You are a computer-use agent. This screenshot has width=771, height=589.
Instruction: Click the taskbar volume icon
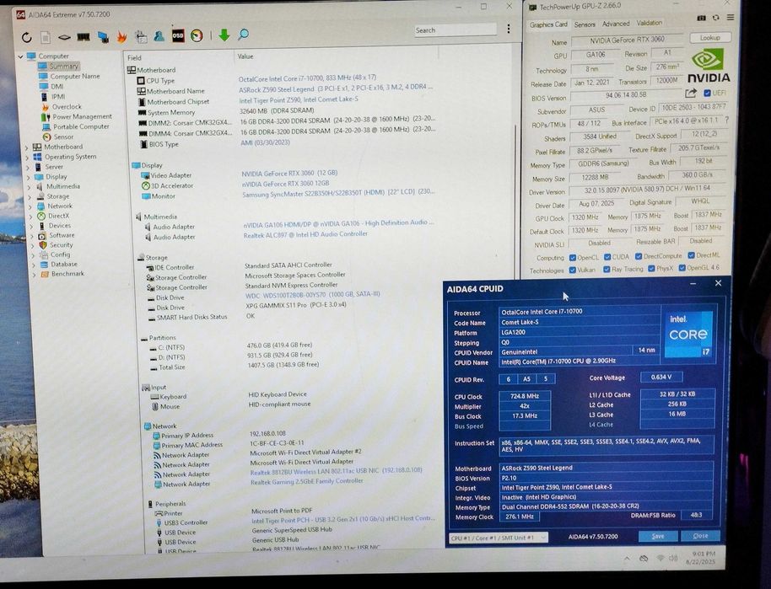tap(674, 559)
